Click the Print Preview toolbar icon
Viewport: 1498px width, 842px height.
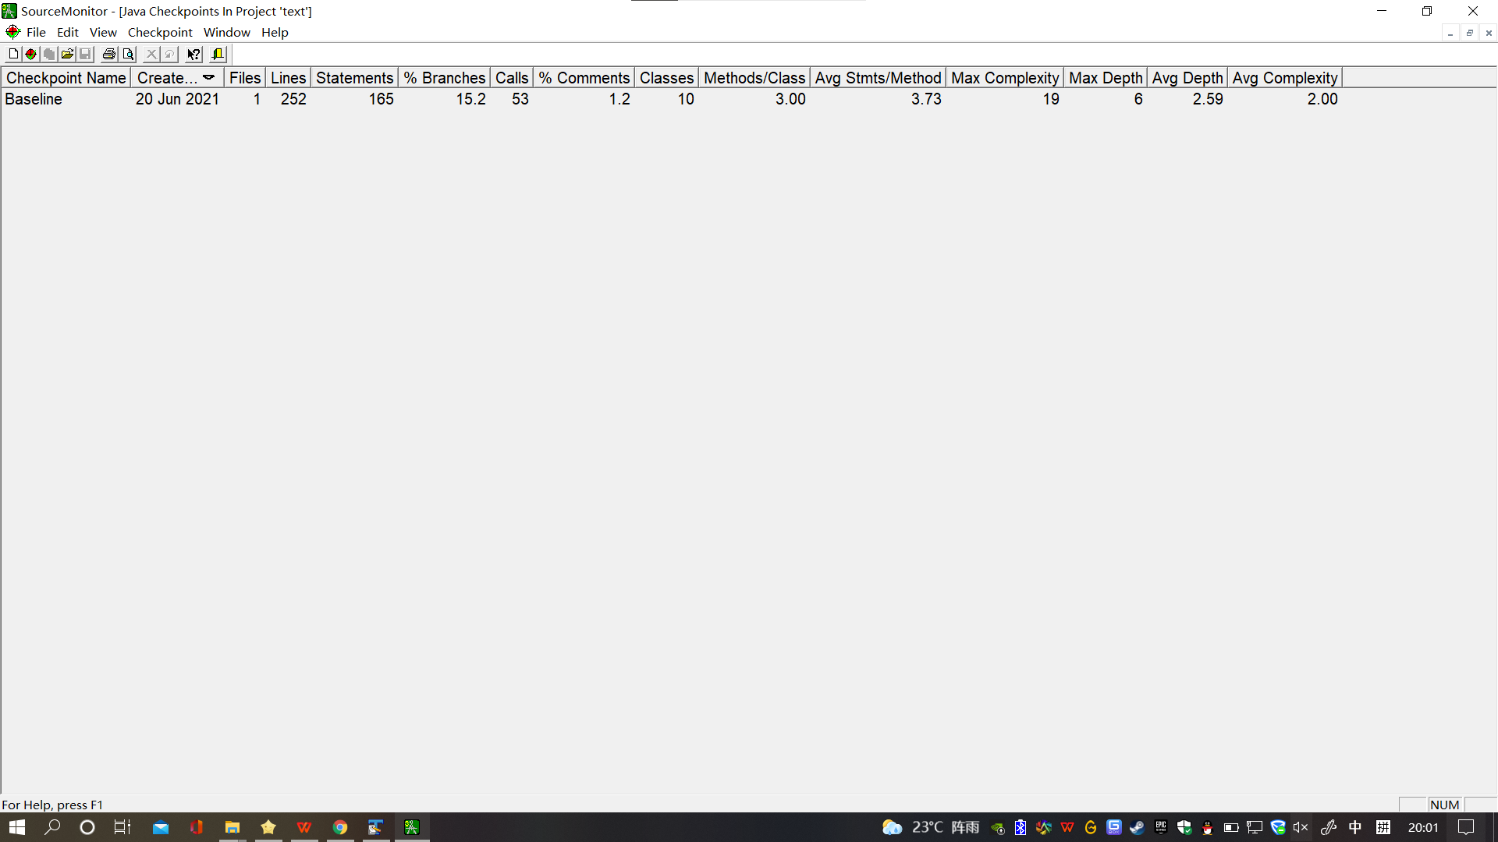(128, 54)
